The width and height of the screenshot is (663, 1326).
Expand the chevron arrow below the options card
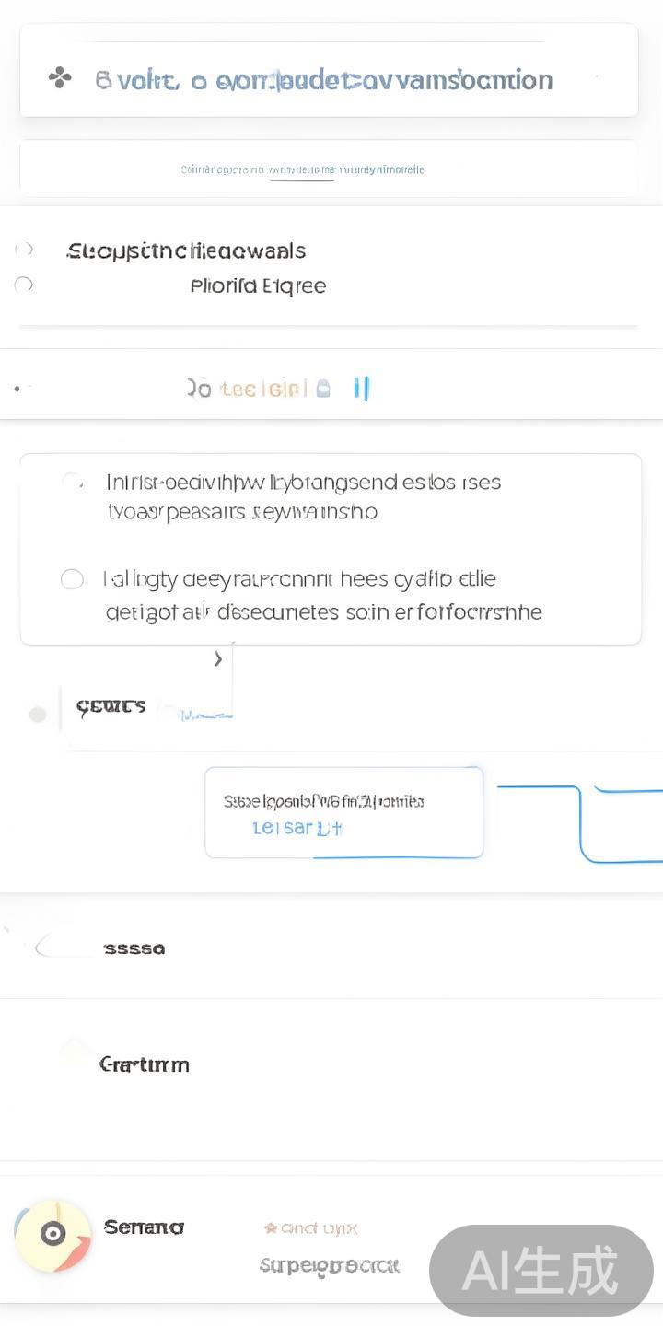tap(218, 658)
